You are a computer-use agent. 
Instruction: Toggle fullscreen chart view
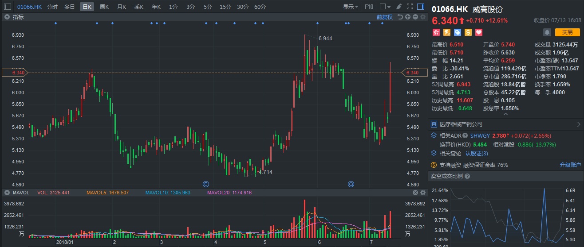pos(410,7)
